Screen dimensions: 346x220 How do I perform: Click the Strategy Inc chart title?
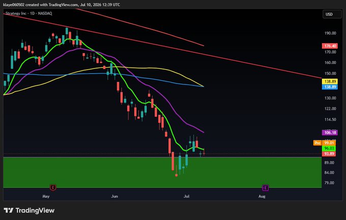(x=29, y=13)
